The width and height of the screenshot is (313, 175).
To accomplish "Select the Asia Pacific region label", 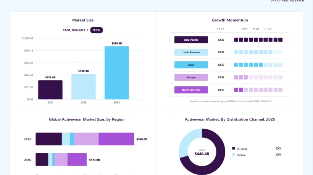I will point(191,40).
